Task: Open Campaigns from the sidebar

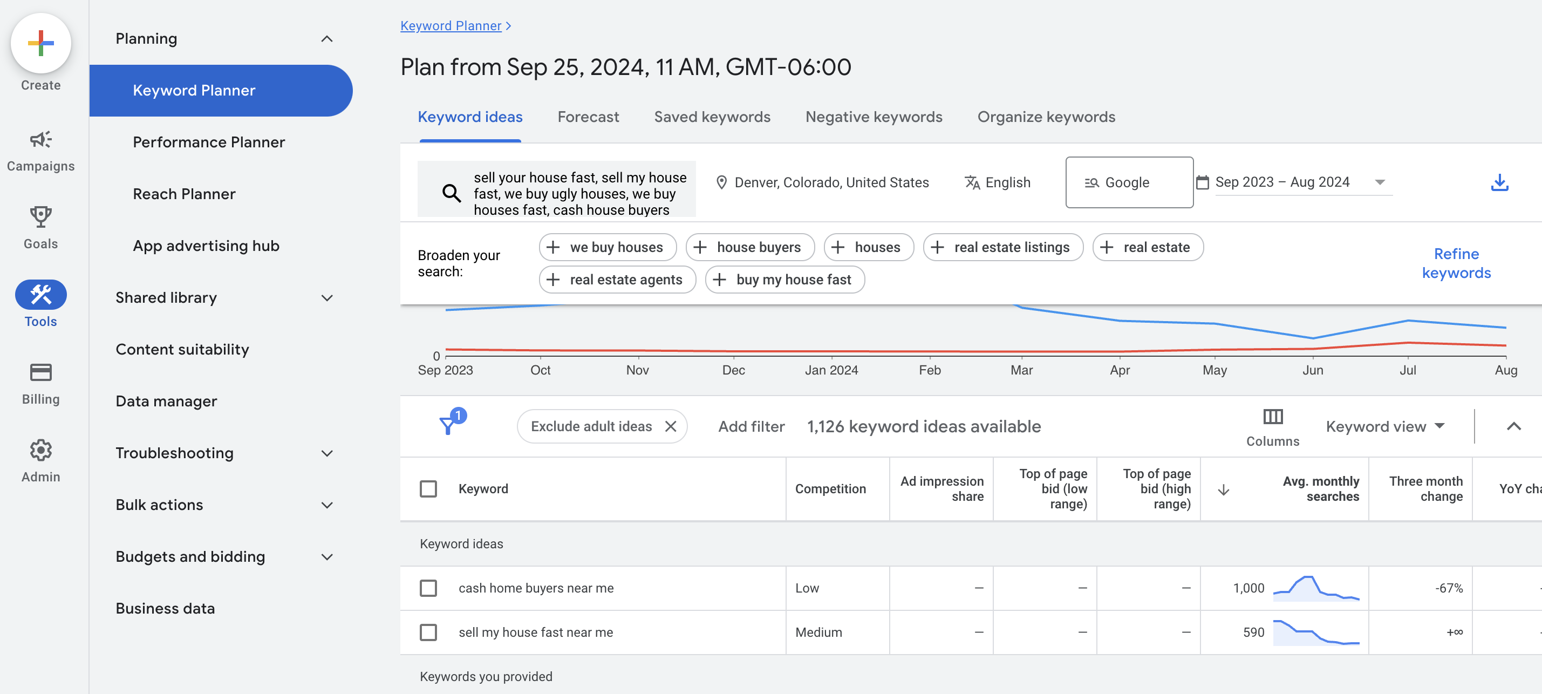Action: [40, 152]
